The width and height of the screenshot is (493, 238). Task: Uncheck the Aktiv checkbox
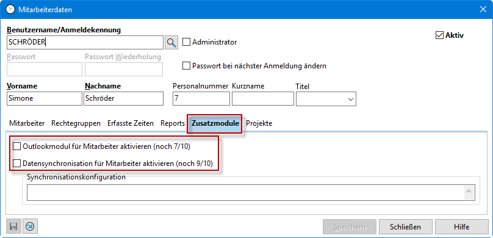439,35
